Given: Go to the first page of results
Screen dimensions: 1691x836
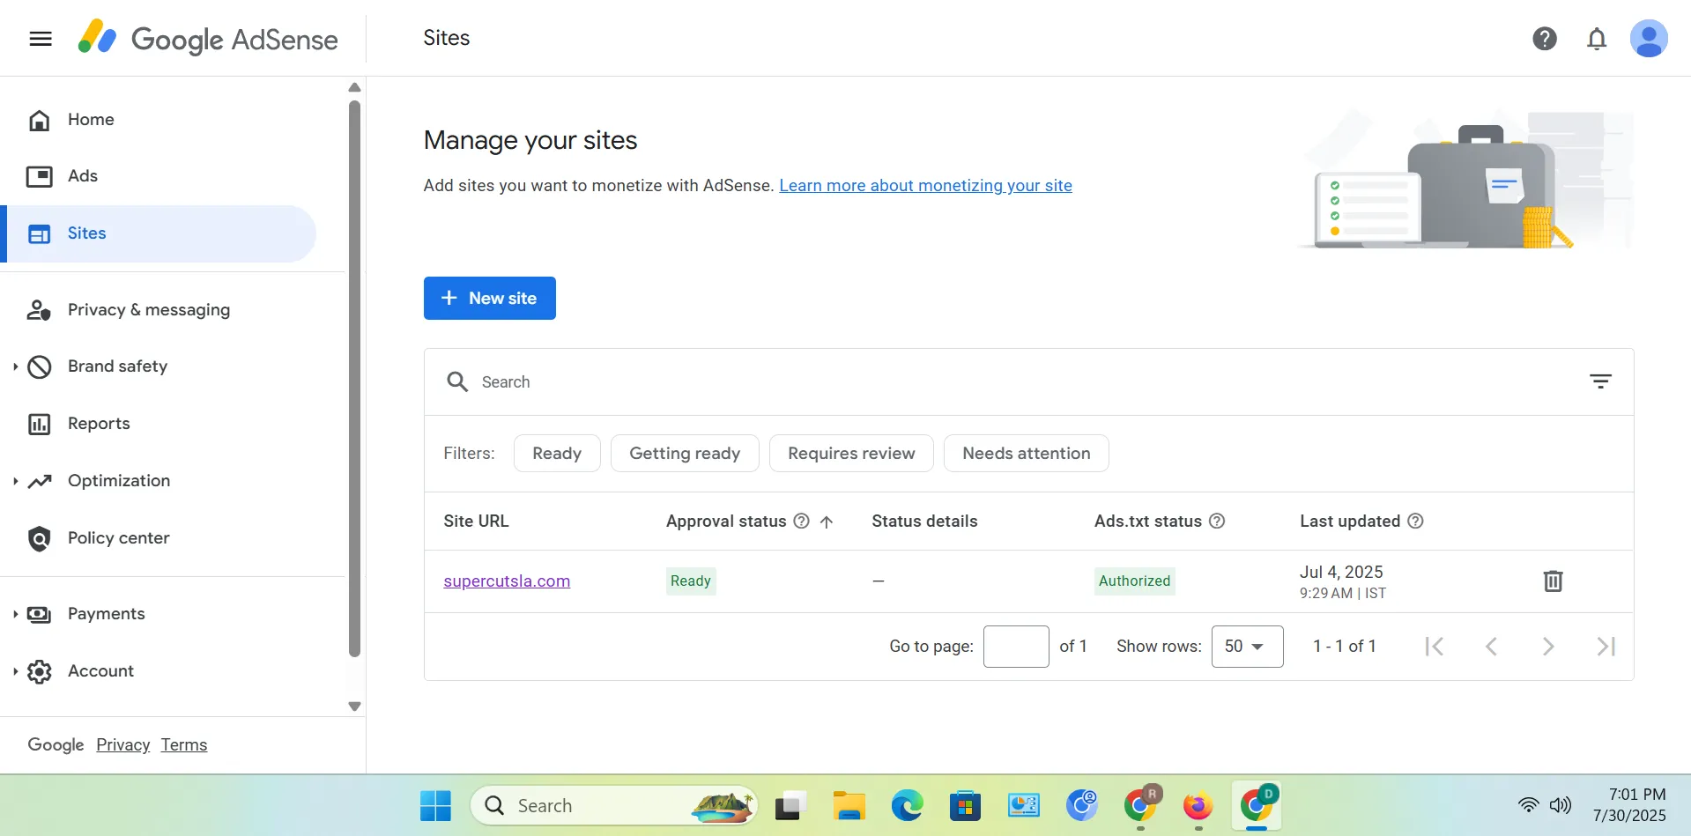Looking at the screenshot, I should (x=1435, y=647).
